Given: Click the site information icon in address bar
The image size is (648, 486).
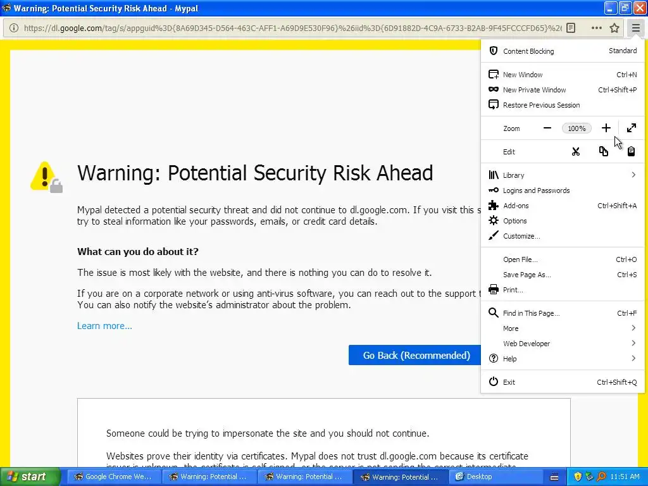Looking at the screenshot, I should click(13, 28).
